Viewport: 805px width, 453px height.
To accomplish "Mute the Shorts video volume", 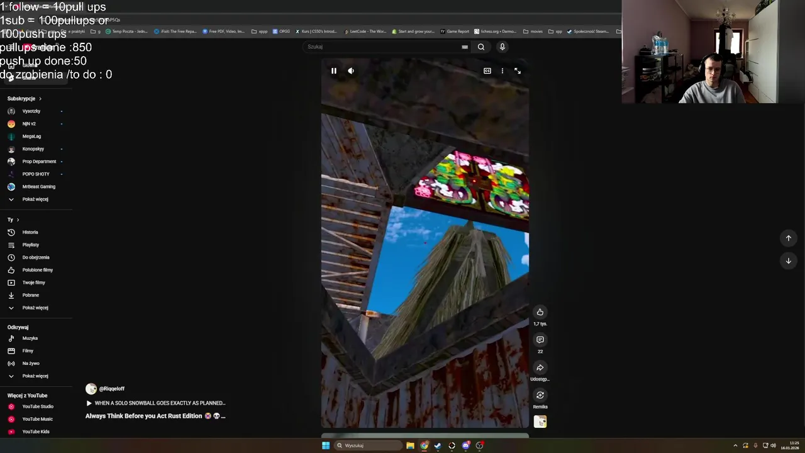I will (351, 71).
